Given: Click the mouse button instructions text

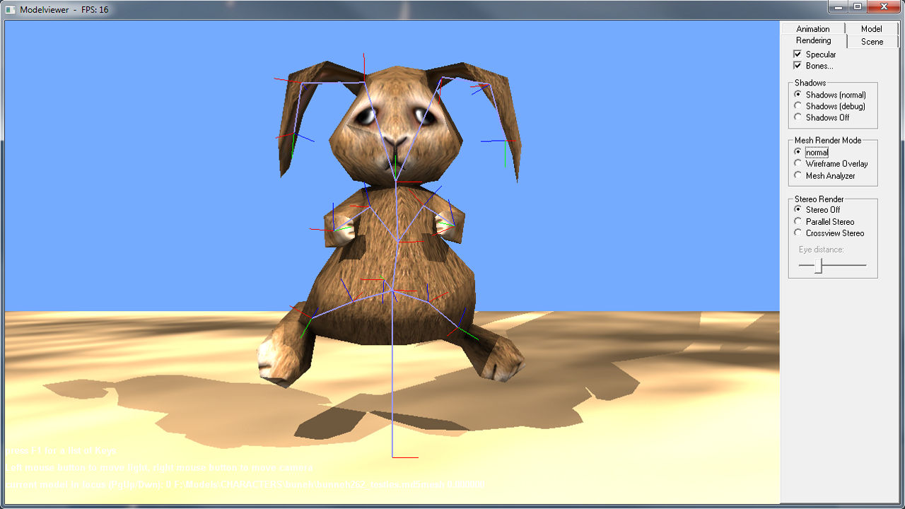Looking at the screenshot, I should [x=159, y=468].
